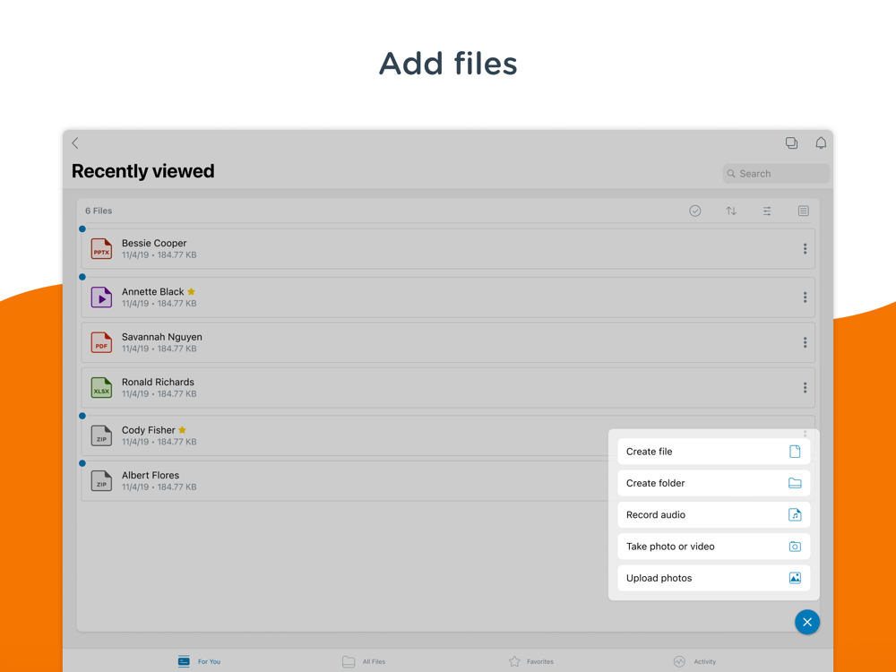Open more options for Savannah Nguyen
The height and width of the screenshot is (672, 896).
[x=805, y=342]
